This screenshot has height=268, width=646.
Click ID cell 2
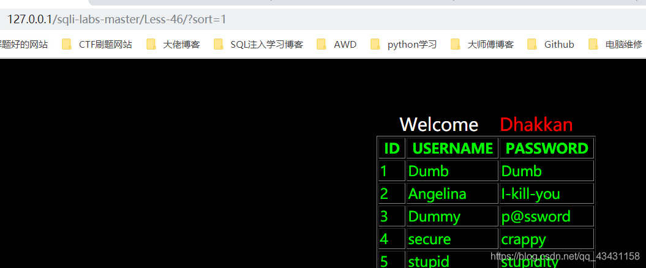392,193
